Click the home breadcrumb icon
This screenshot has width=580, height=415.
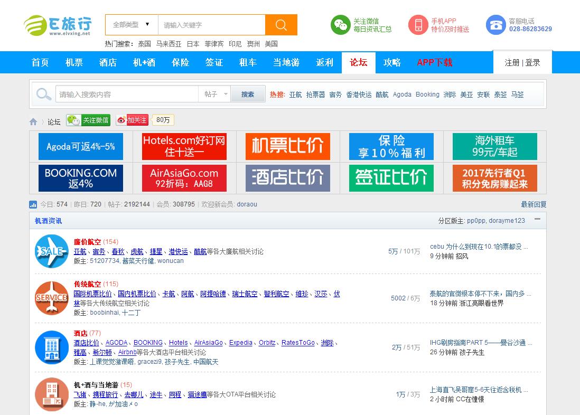tap(33, 121)
